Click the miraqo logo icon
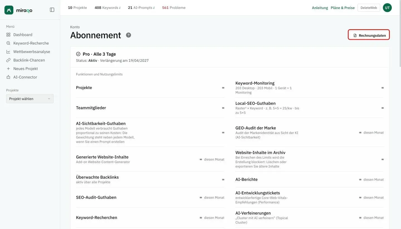Screen dimensions: 401x229 9,10
